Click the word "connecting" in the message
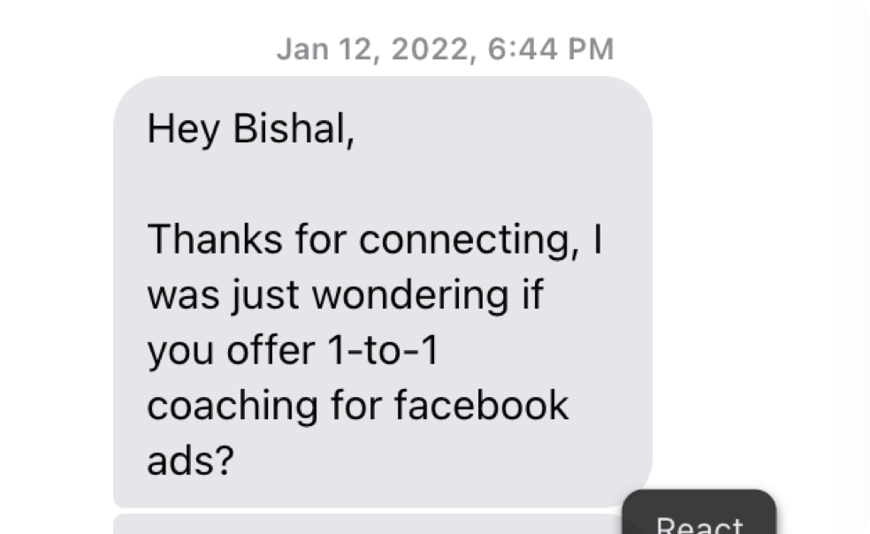The width and height of the screenshot is (870, 534). [469, 240]
